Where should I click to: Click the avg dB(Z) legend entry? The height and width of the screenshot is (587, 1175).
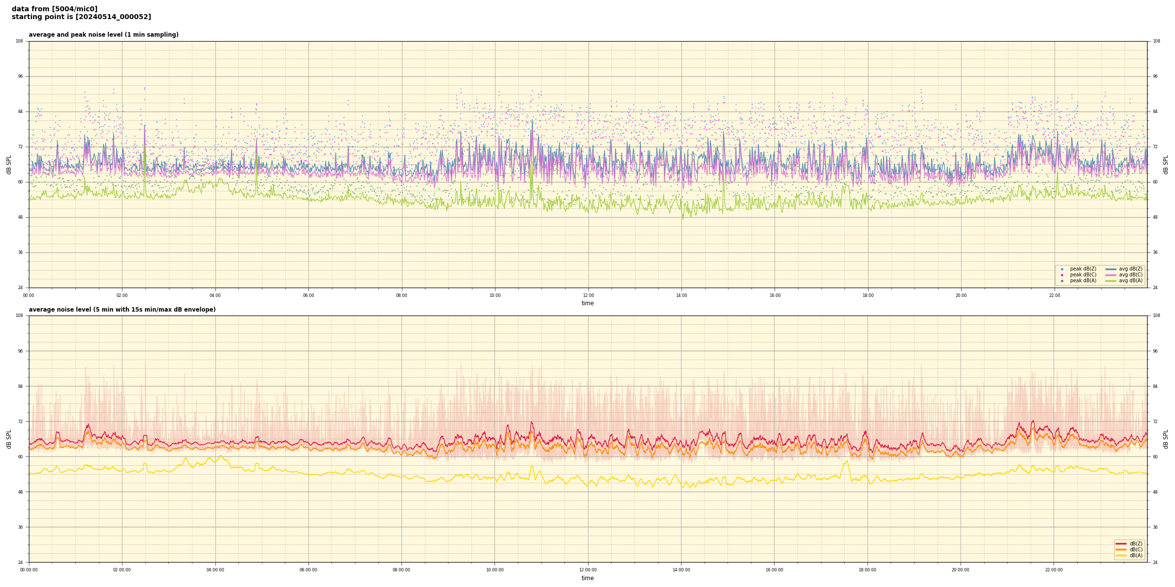click(x=1130, y=269)
